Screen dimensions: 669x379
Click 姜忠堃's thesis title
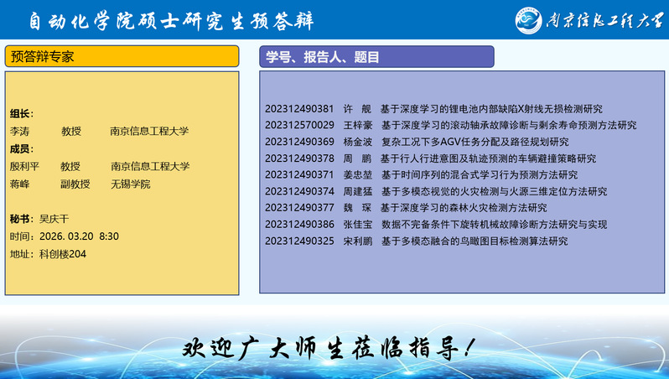click(480, 174)
